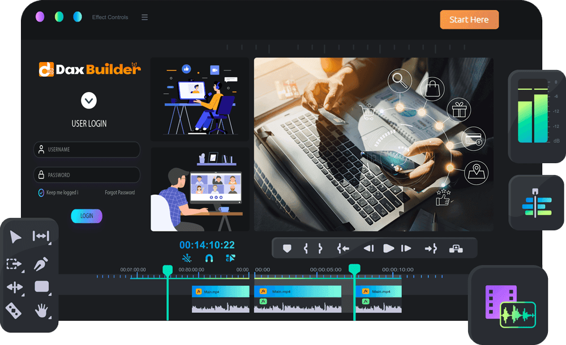Select the Pen tool in the toolbox
The height and width of the screenshot is (345, 566).
coord(41,263)
